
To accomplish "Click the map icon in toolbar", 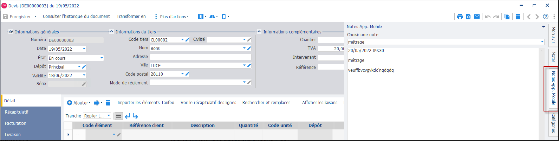I will coord(201,17).
